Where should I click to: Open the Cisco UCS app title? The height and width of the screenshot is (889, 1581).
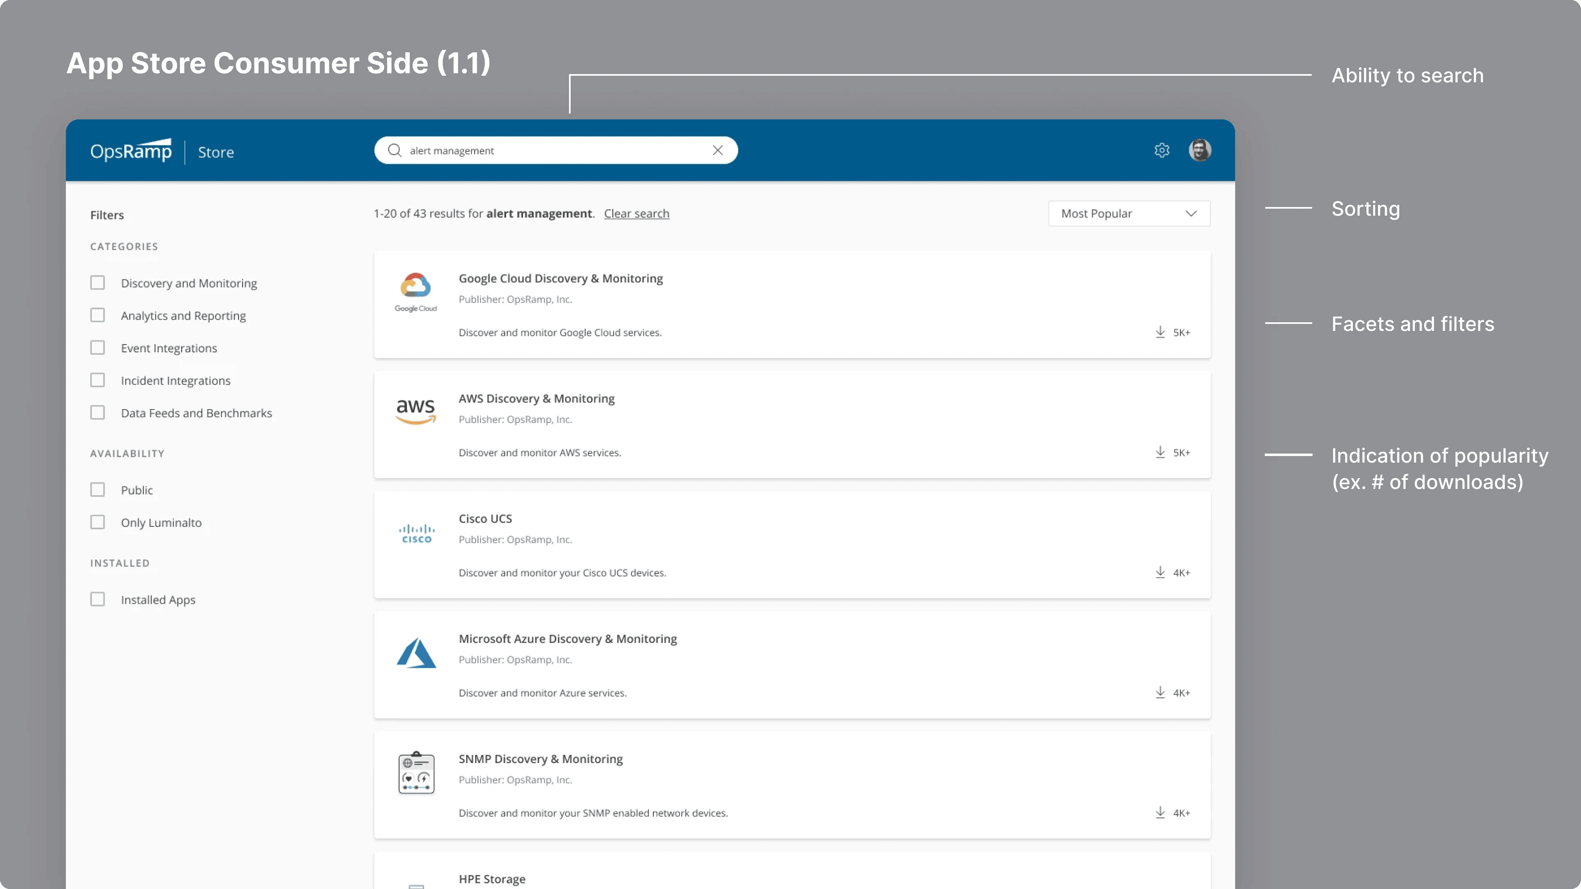point(485,519)
